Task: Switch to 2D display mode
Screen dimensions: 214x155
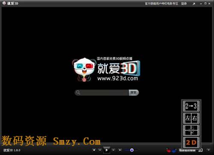Action: coord(191,142)
